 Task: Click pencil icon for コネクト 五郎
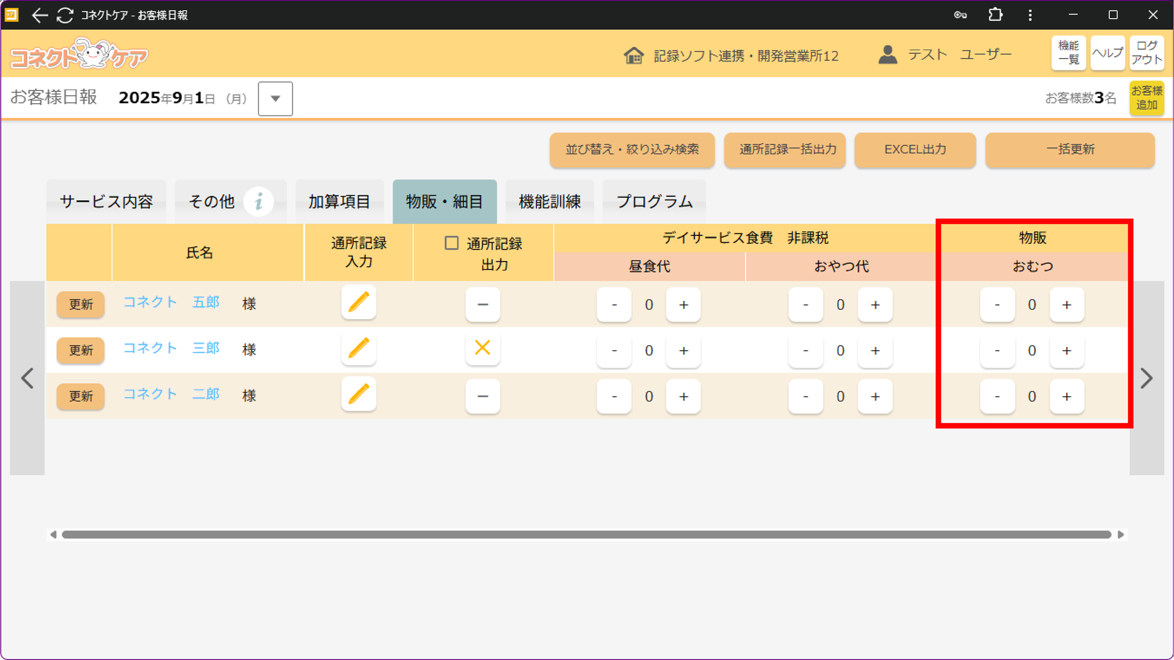(359, 303)
